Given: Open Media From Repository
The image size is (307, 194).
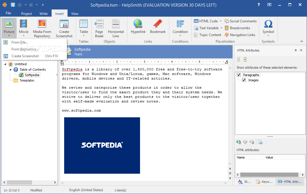Looking at the screenshot, I should (42, 28).
